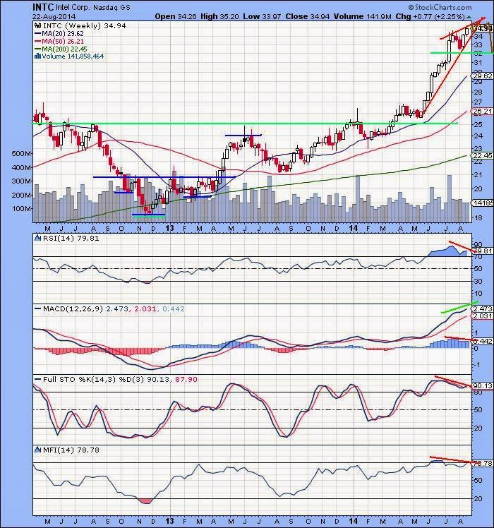The image size is (494, 528).
Task: Click the 90.13 stochastic tag on right axis
Action: tap(483, 385)
